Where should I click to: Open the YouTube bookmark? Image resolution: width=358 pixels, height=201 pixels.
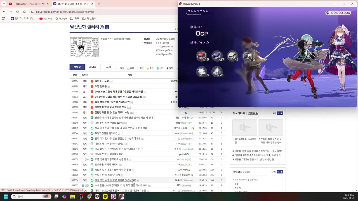pos(46,18)
